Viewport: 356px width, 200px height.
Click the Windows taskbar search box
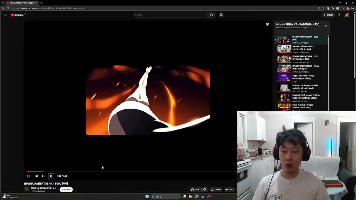click(x=166, y=197)
